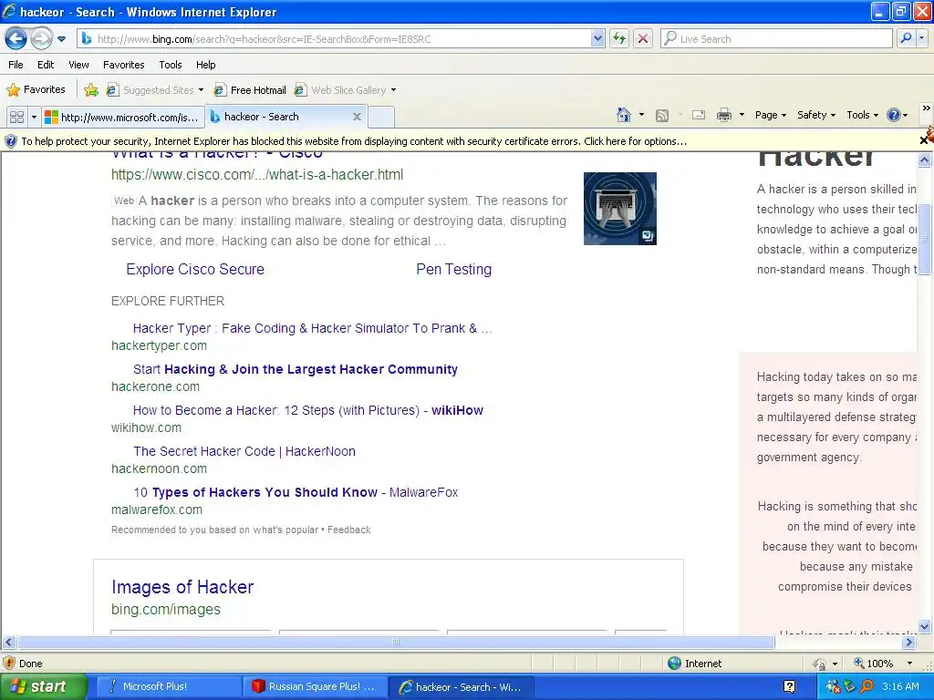Open the cisco.com what-is-a-hacker URL

[x=257, y=174]
